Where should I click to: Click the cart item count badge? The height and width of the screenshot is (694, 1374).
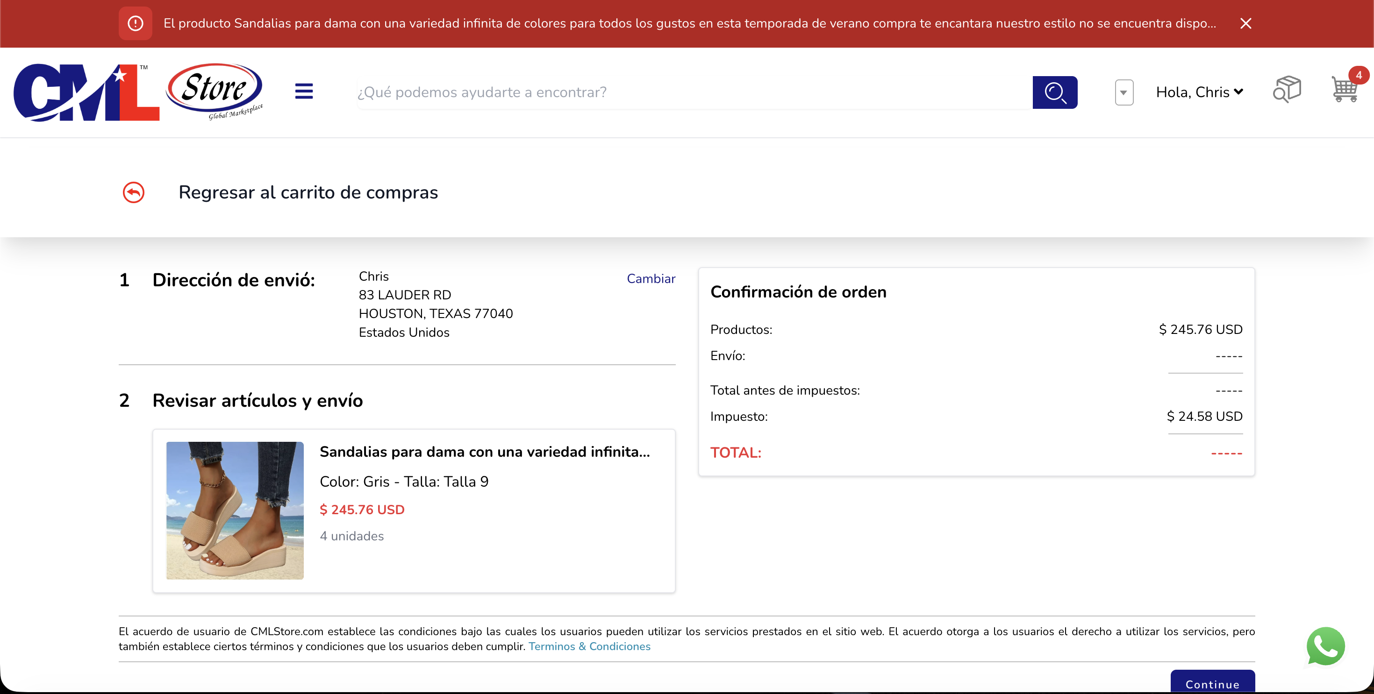pos(1359,75)
